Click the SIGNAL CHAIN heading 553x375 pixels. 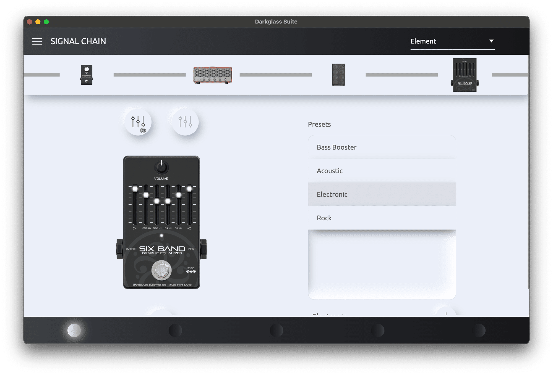pyautogui.click(x=78, y=41)
